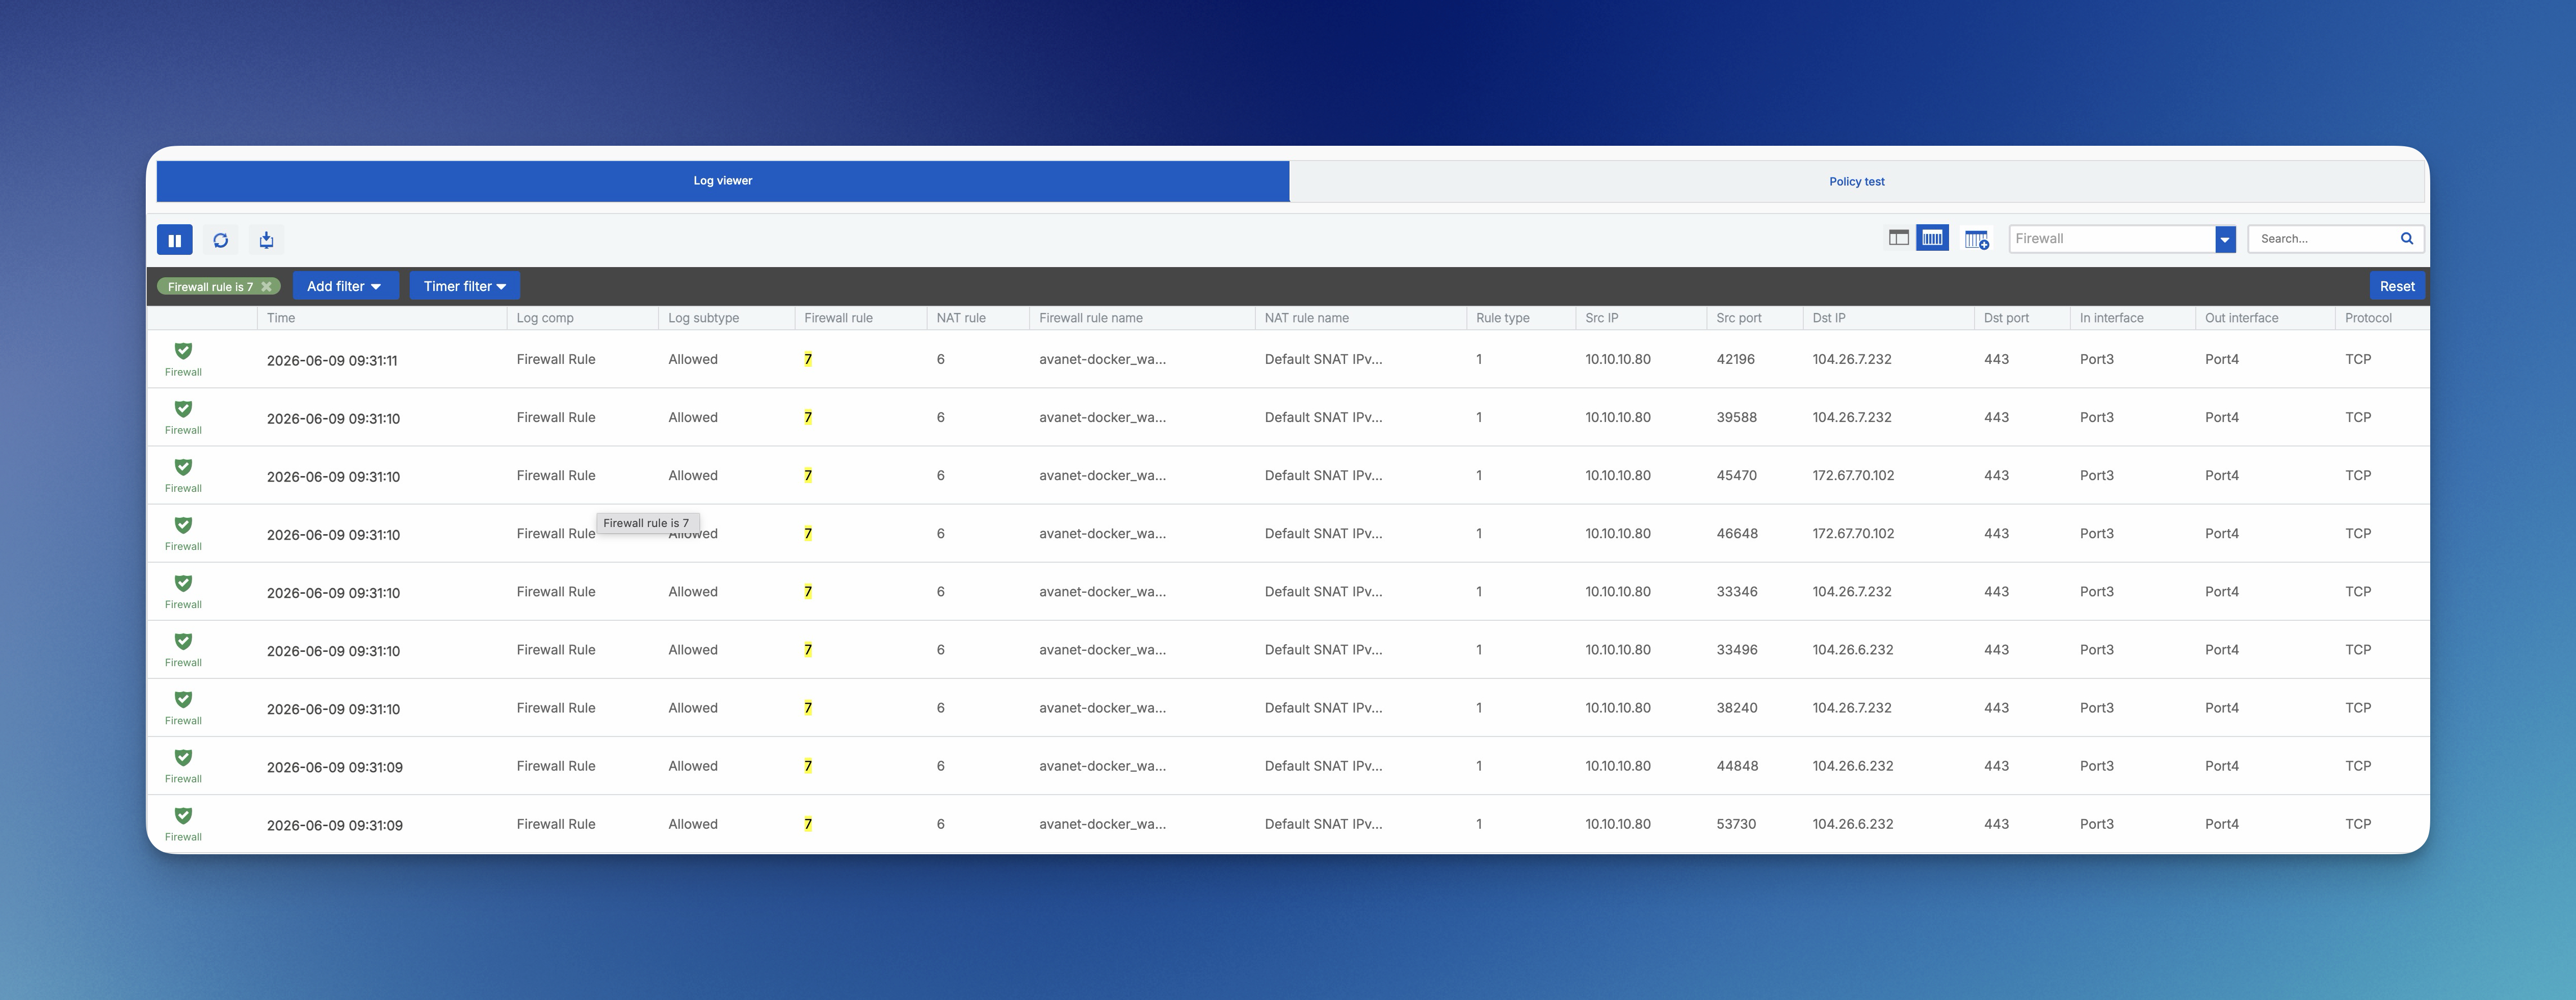Click source port value 39588

(1736, 417)
